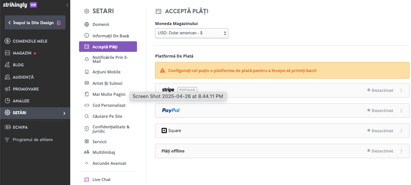Open the Plăți offline option
Screen dimensions: 411x185
pyautogui.click(x=282, y=151)
